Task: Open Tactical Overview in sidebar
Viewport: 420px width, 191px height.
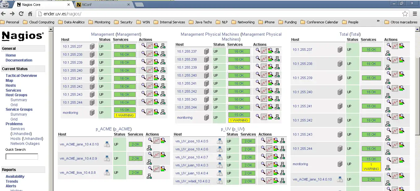Action: tap(21, 76)
